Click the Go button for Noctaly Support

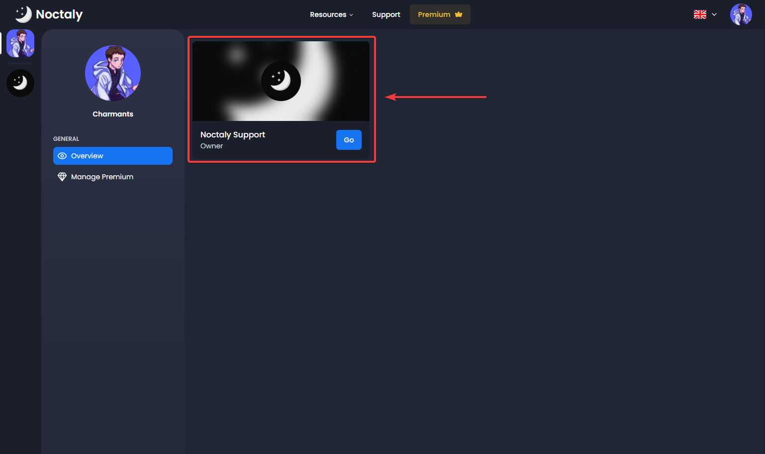click(349, 140)
